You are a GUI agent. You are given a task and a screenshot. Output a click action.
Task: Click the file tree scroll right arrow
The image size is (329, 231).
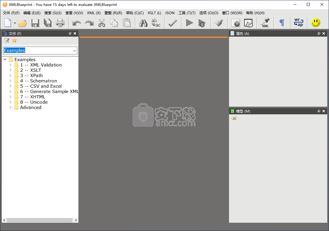coord(76,220)
